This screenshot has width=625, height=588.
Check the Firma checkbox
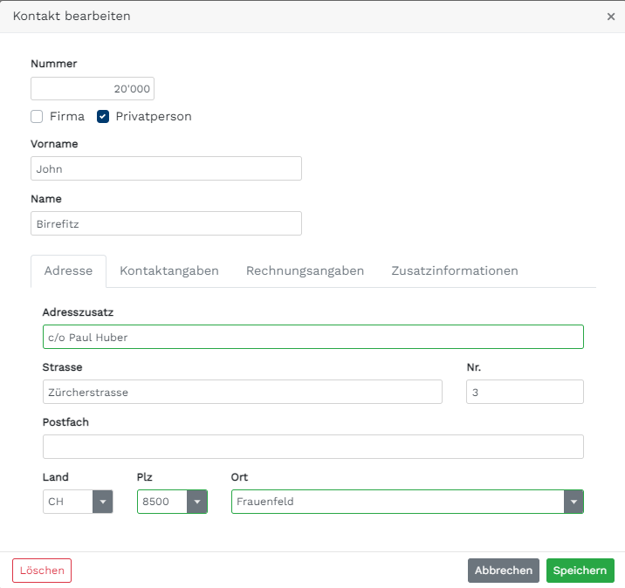point(37,116)
